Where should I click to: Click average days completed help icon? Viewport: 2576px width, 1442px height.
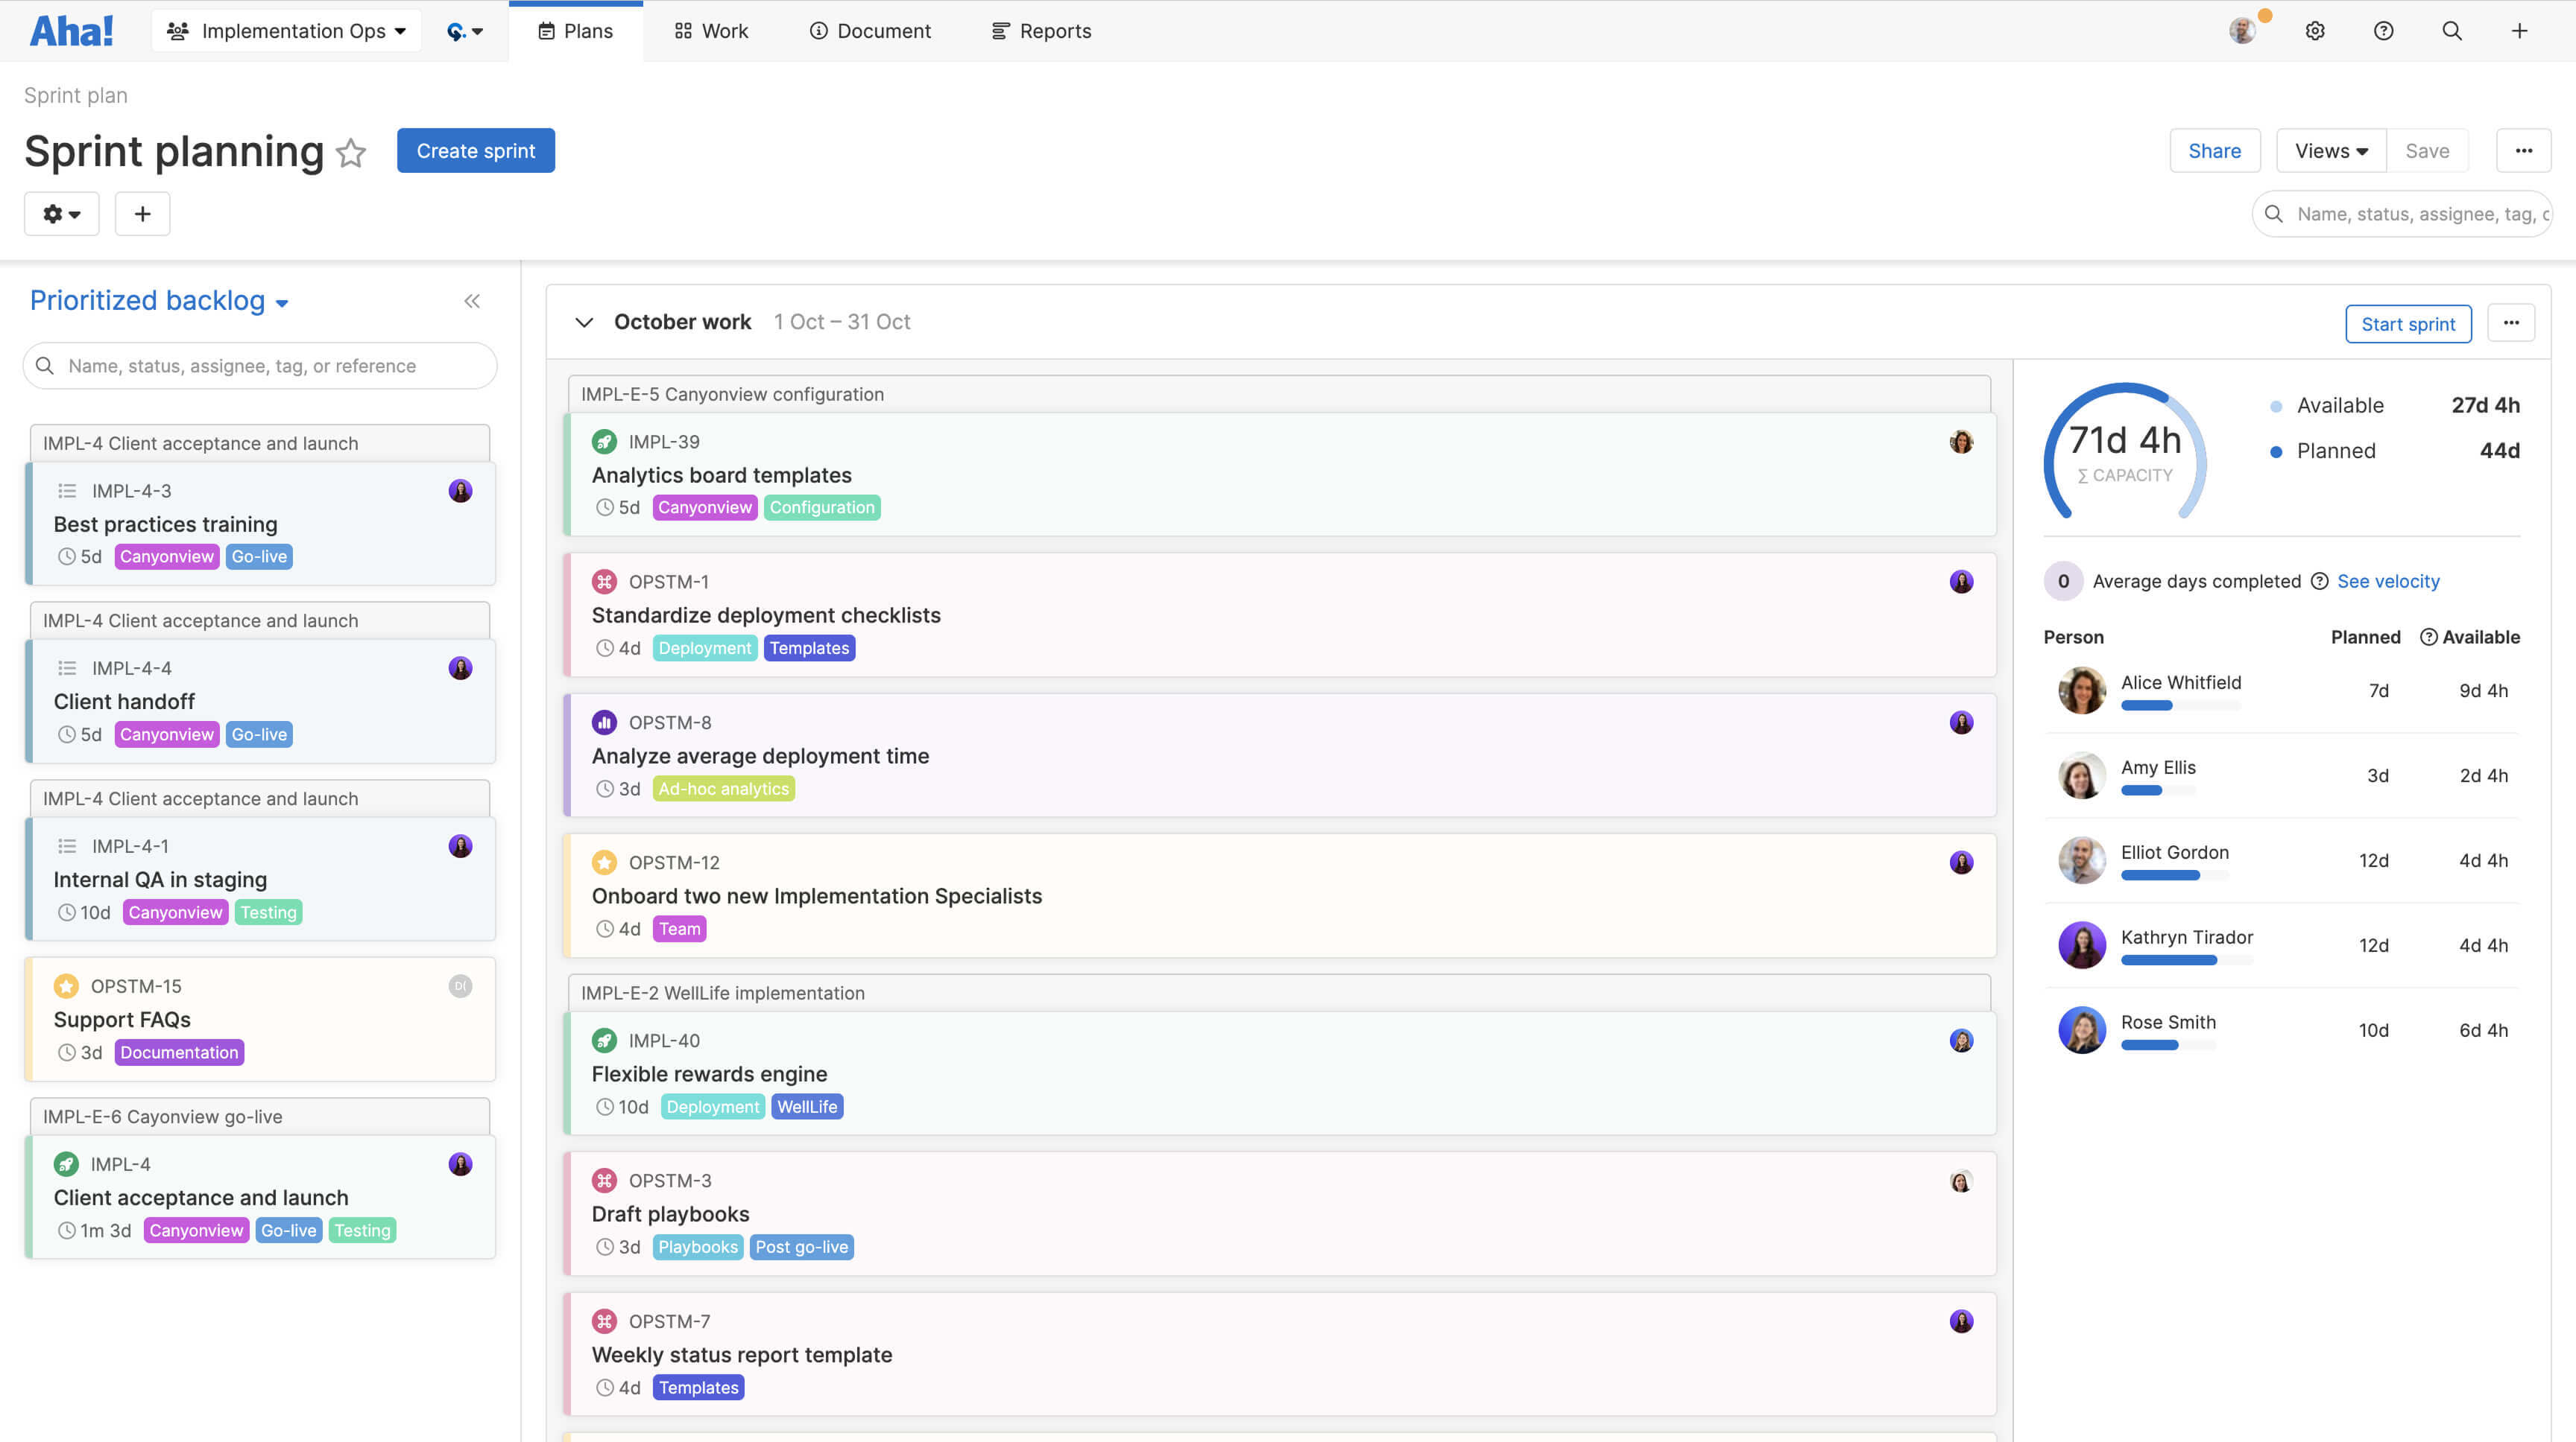pos(2320,582)
